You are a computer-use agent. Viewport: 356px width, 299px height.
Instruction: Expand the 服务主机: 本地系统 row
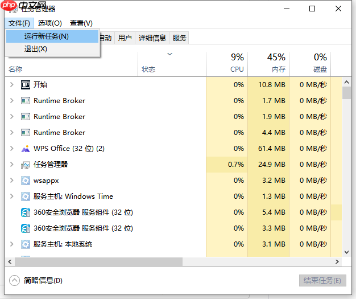tap(11, 244)
